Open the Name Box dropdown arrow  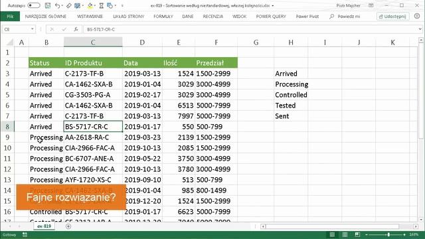tap(33, 29)
